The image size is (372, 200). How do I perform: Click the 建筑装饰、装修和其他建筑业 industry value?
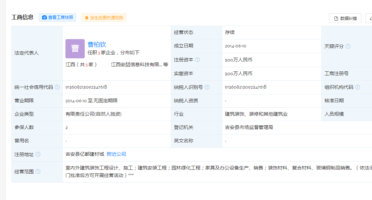pos(256,114)
